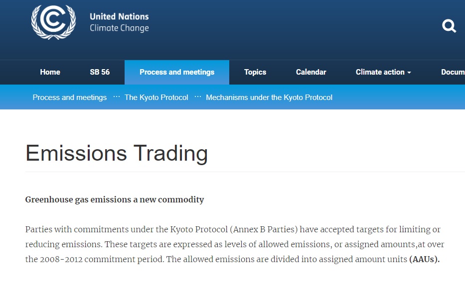Click the Emissions Trading page heading
This screenshot has height=284, width=465.
[117, 153]
